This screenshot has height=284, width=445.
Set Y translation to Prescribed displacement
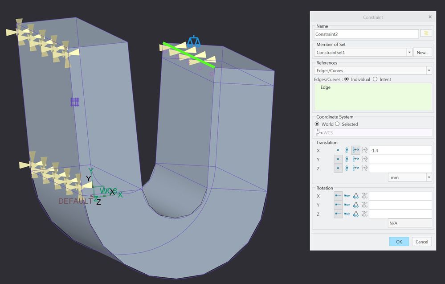tap(356, 159)
